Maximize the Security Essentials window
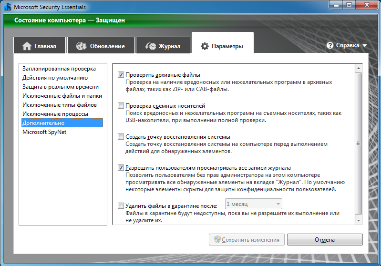The width and height of the screenshot is (381, 266). click(x=349, y=5)
